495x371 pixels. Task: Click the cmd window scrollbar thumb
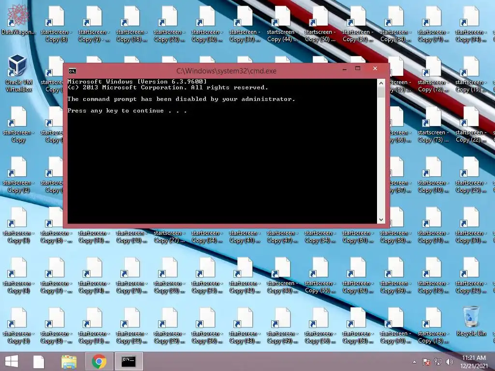tap(381, 92)
